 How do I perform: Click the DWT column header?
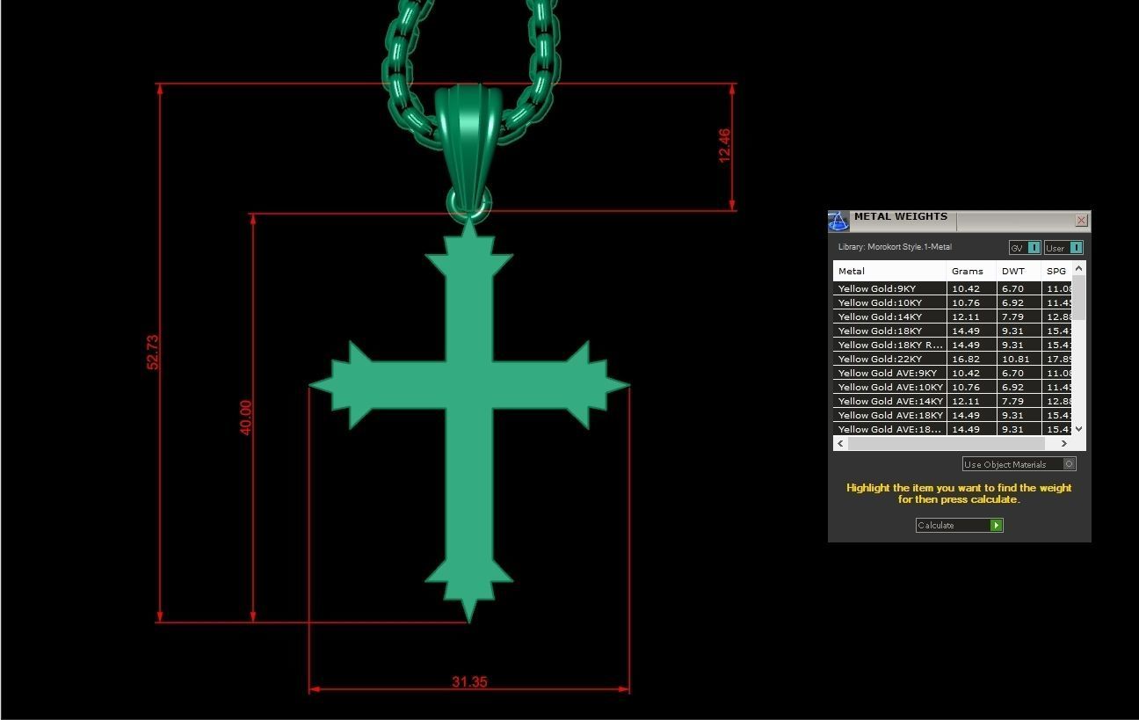[1019, 271]
